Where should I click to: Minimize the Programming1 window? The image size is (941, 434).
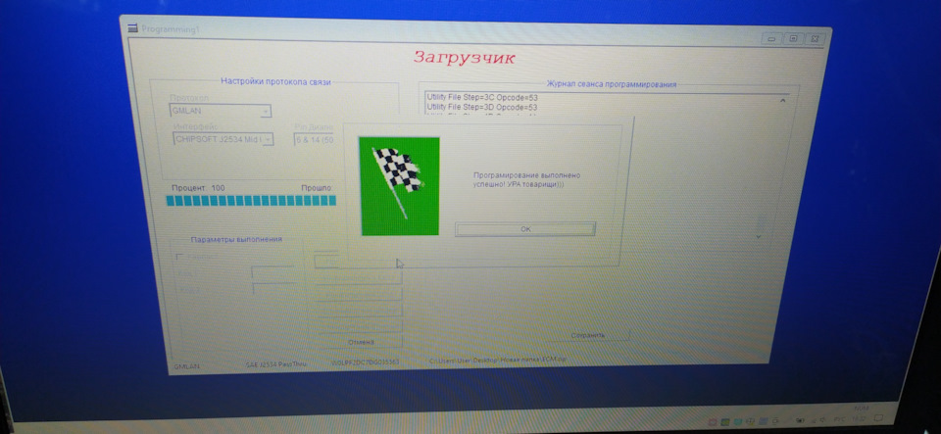point(771,38)
